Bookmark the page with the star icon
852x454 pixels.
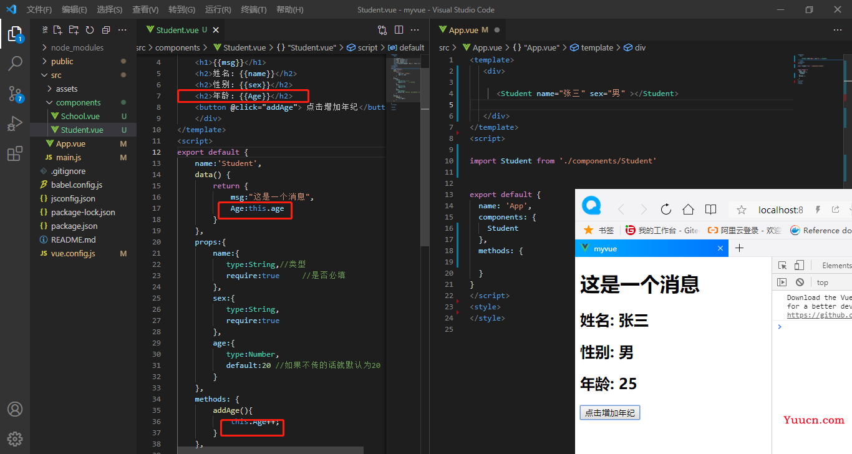[742, 210]
